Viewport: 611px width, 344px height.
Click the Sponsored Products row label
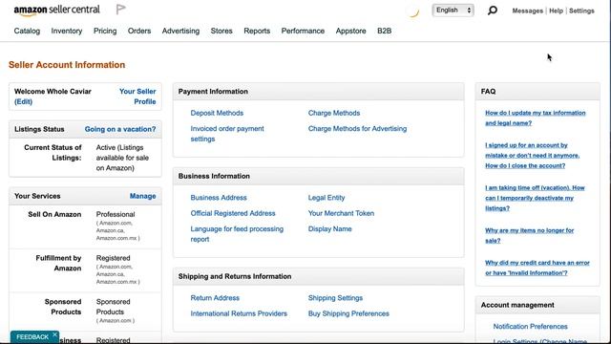click(63, 307)
